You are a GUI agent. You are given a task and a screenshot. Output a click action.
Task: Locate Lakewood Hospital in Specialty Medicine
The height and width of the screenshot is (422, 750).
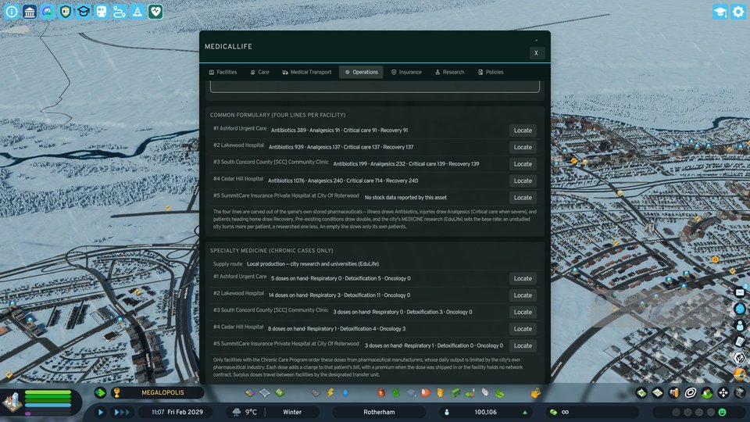pos(523,295)
